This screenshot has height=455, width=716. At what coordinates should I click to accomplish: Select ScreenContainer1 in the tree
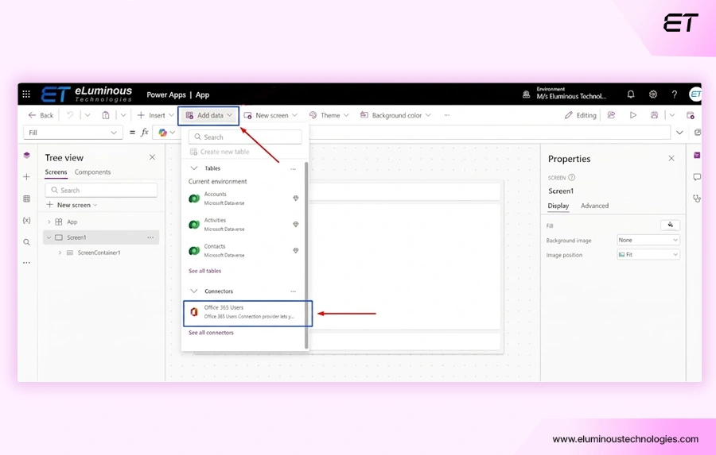[x=99, y=253]
